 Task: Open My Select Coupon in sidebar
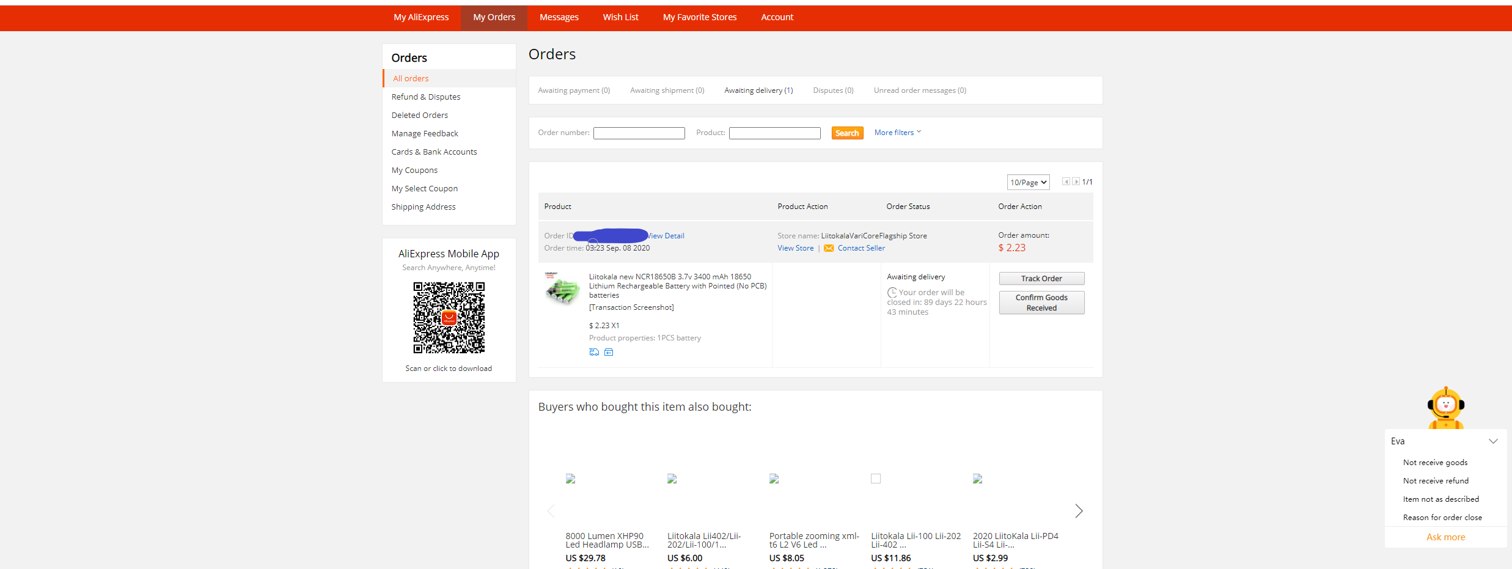(425, 188)
